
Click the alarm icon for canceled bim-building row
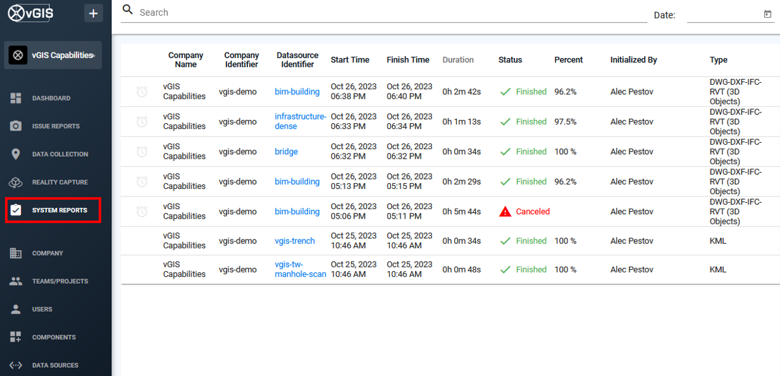pos(142,212)
